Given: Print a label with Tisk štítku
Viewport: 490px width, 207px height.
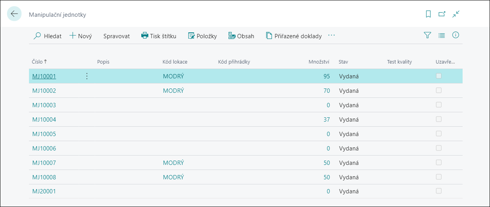Looking at the screenshot, I should coord(159,36).
